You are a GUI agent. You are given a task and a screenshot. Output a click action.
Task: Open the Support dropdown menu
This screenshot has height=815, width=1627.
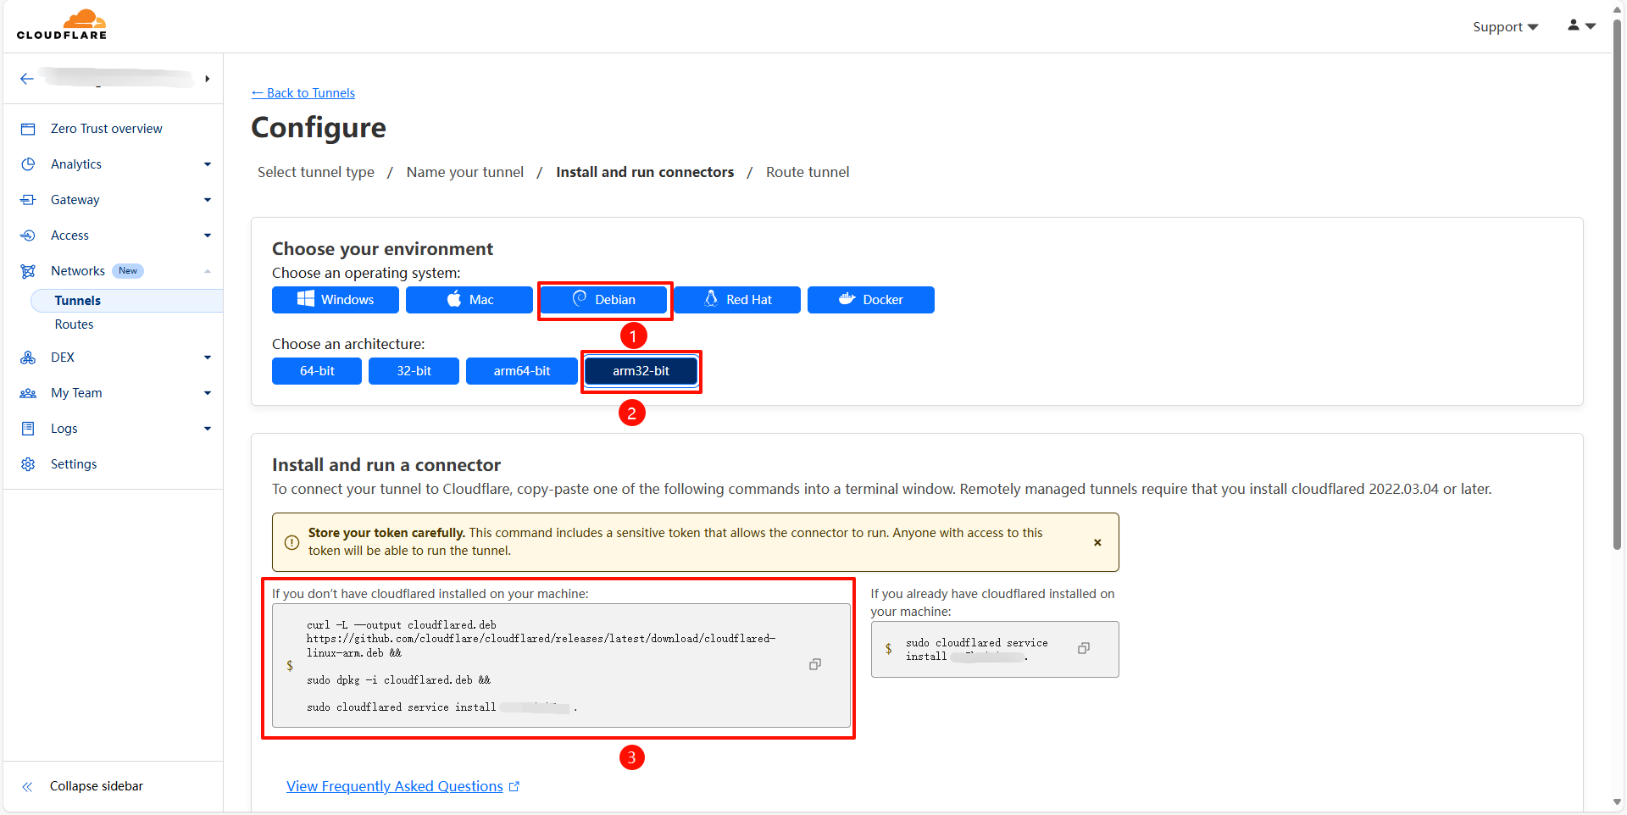click(1504, 27)
